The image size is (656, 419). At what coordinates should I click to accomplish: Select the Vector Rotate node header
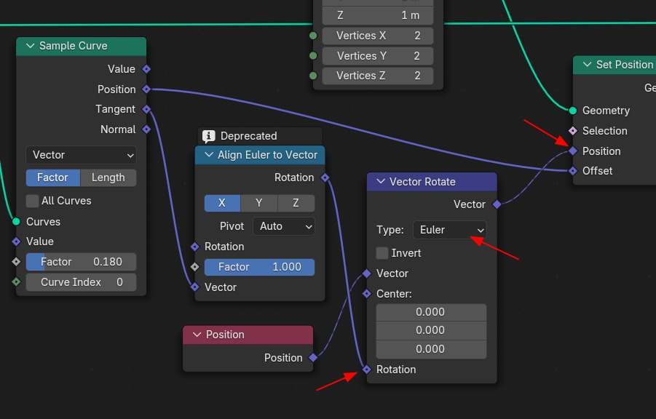tap(432, 182)
